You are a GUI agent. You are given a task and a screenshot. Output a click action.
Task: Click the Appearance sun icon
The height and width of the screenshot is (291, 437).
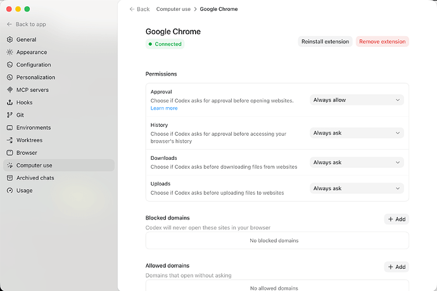point(9,52)
